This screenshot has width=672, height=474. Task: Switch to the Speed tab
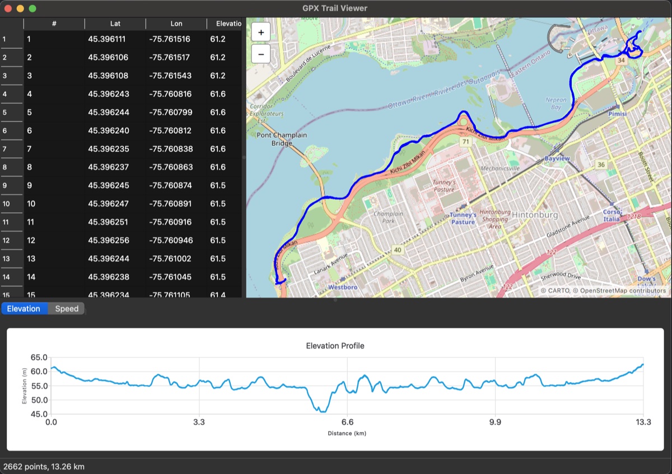(67, 308)
